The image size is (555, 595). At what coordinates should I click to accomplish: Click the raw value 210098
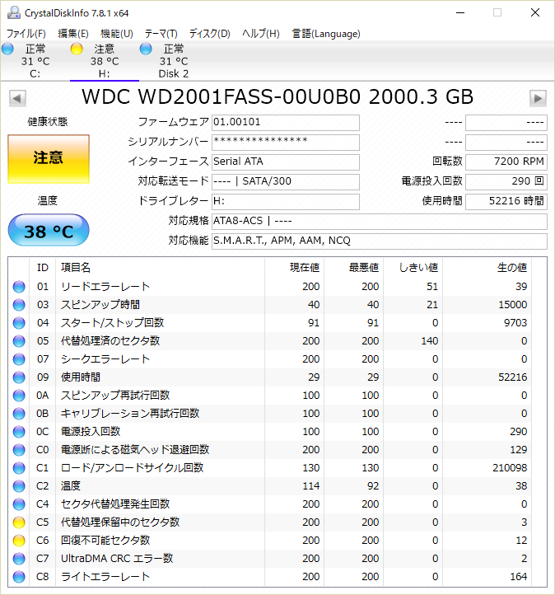pyautogui.click(x=510, y=468)
